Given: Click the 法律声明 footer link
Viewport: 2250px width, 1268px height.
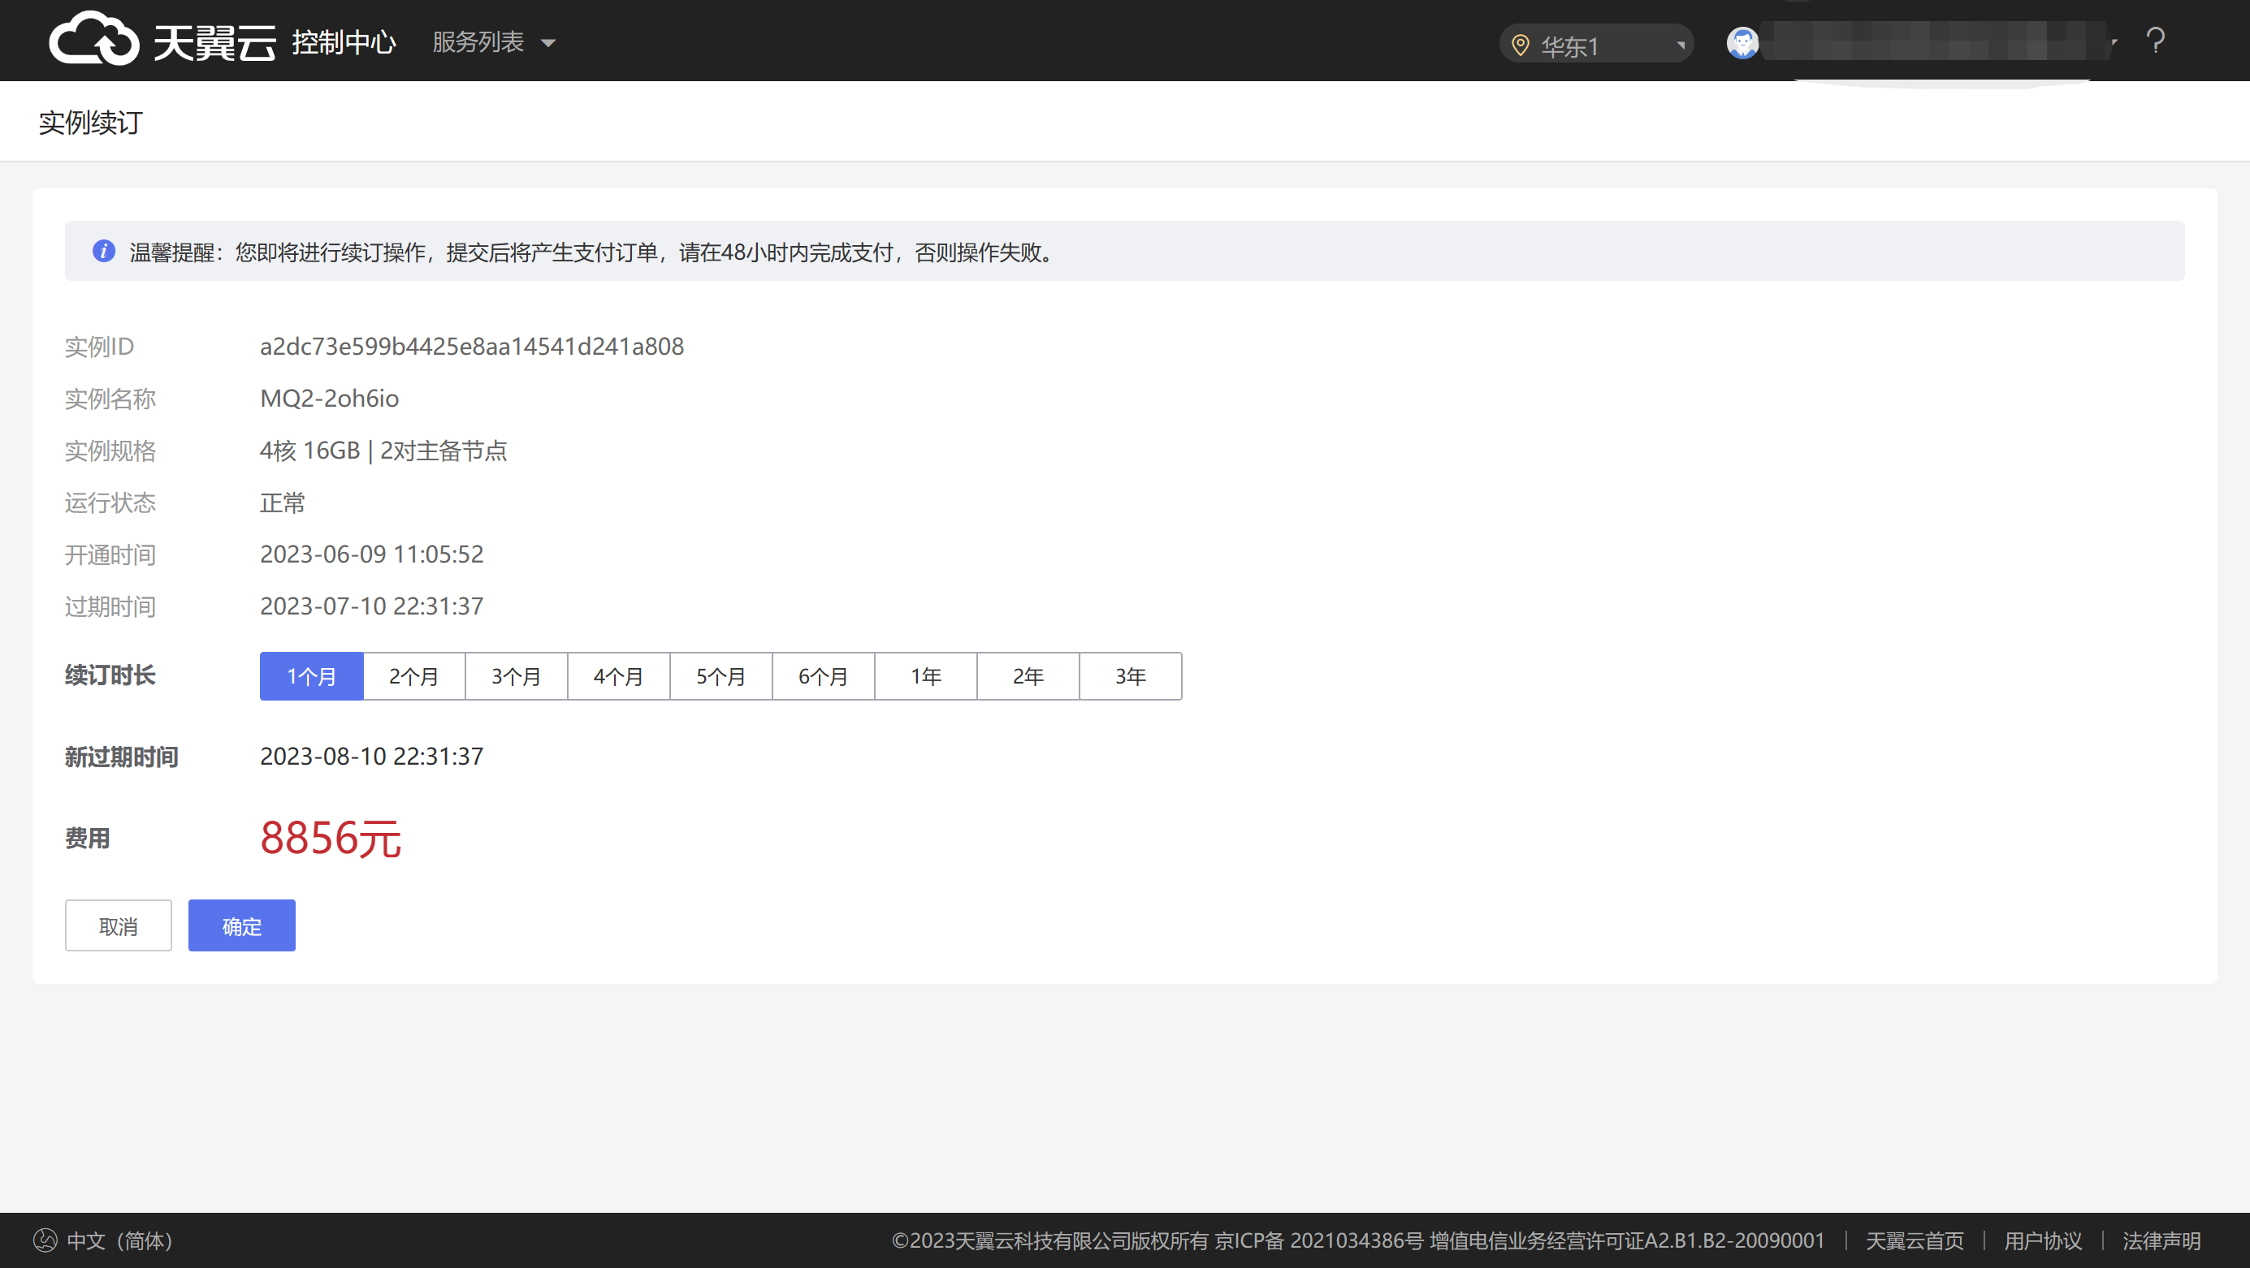Looking at the screenshot, I should pyautogui.click(x=2161, y=1240).
